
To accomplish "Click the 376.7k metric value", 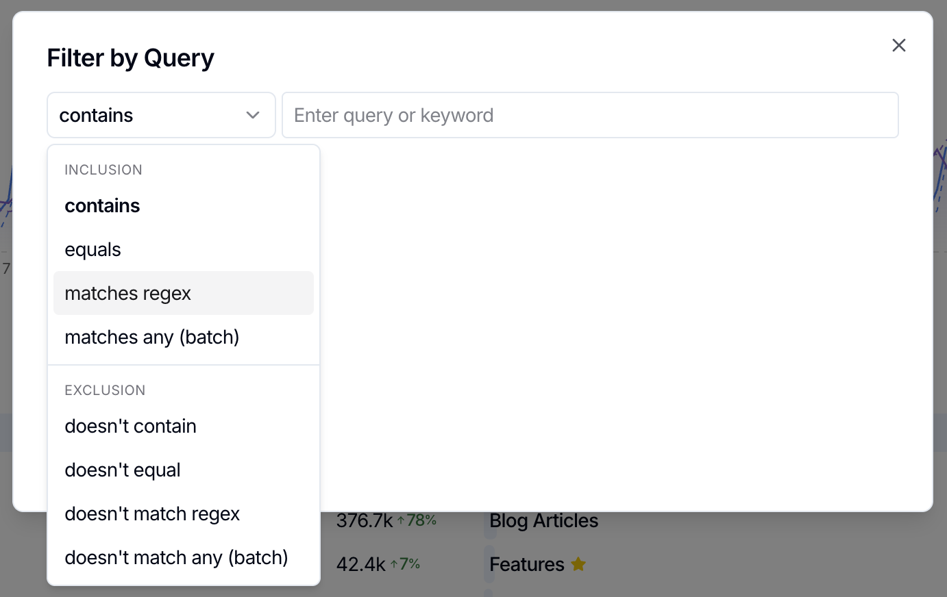I will [364, 521].
